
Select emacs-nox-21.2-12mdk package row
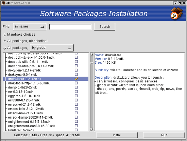pyautogui.click(x=46, y=113)
